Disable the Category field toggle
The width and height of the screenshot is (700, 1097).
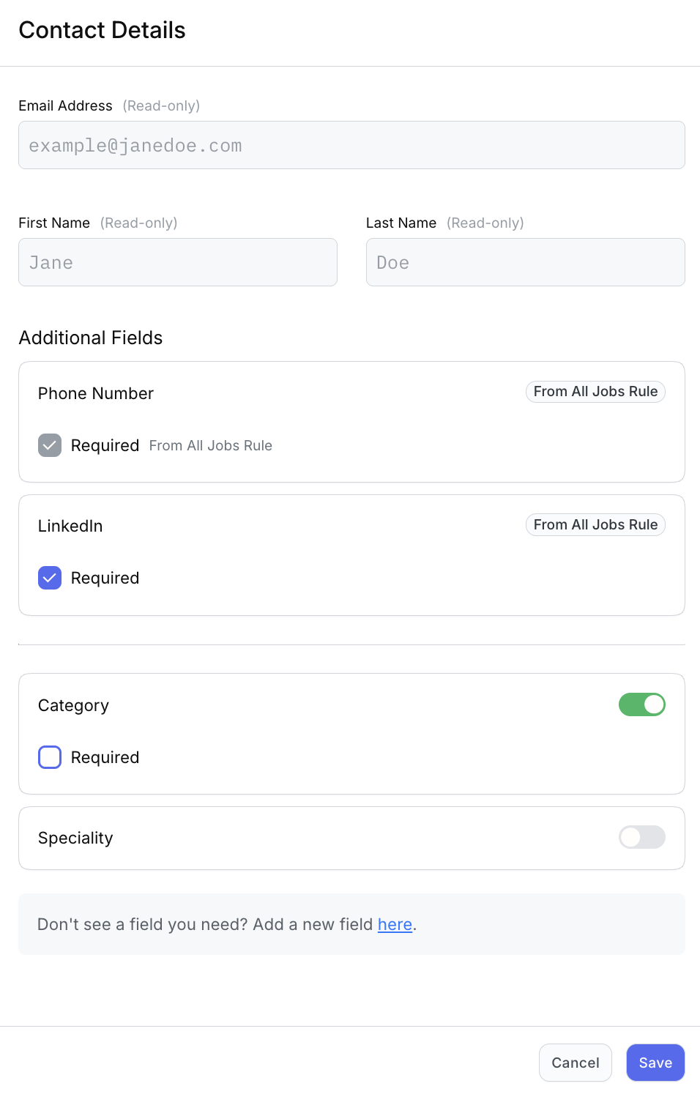click(x=641, y=704)
